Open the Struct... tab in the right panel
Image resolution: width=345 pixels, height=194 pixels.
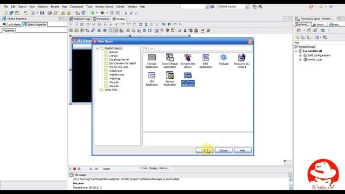(319, 24)
